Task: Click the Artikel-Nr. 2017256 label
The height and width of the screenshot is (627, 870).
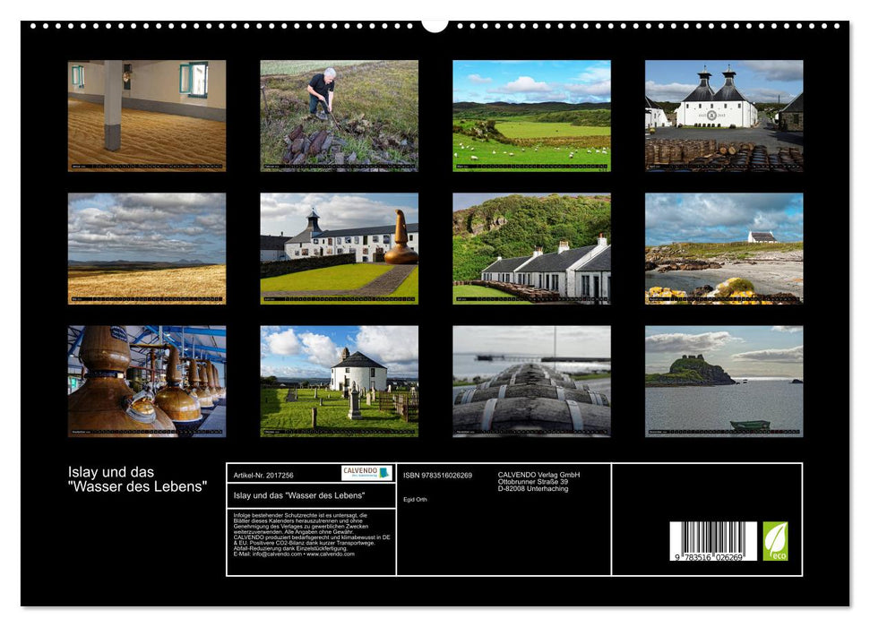Action: tap(263, 475)
